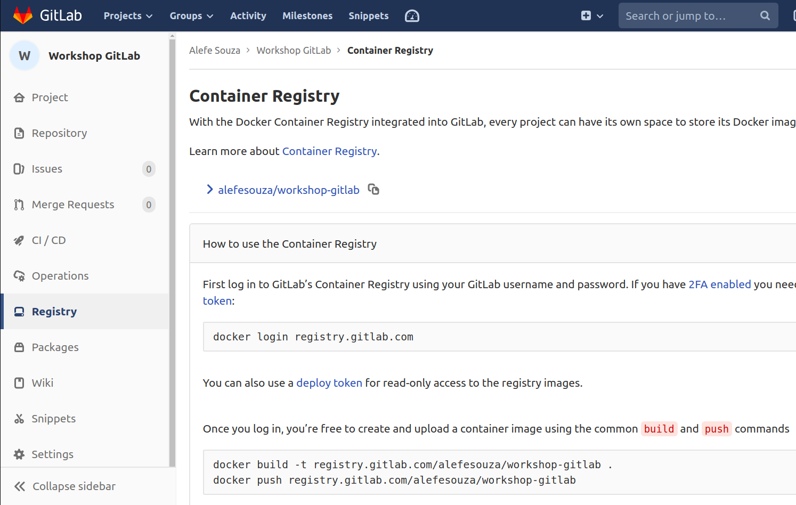Image resolution: width=796 pixels, height=505 pixels.
Task: Click the Issues count badge
Action: pyautogui.click(x=149, y=169)
